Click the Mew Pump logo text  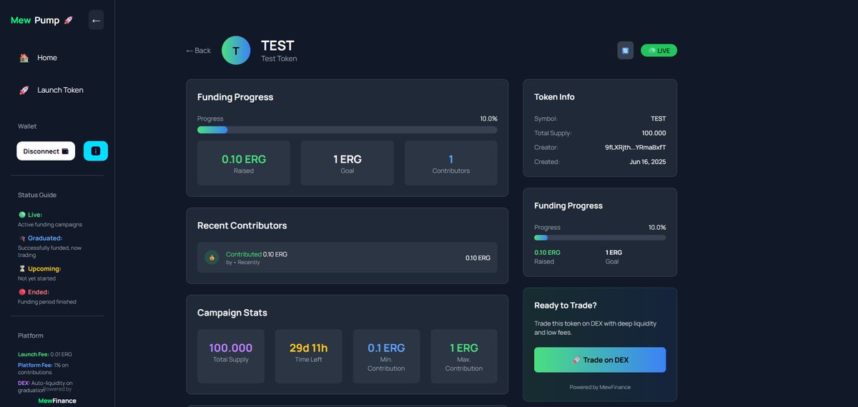point(35,21)
